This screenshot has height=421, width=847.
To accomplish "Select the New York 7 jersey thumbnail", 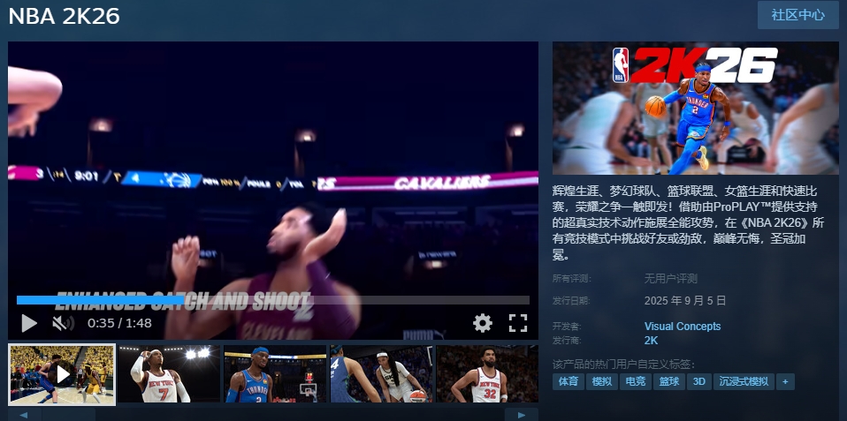I will coord(169,374).
